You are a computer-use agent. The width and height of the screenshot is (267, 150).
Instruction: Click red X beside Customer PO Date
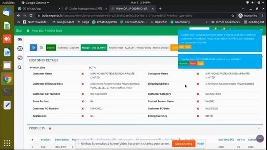click(x=198, y=109)
